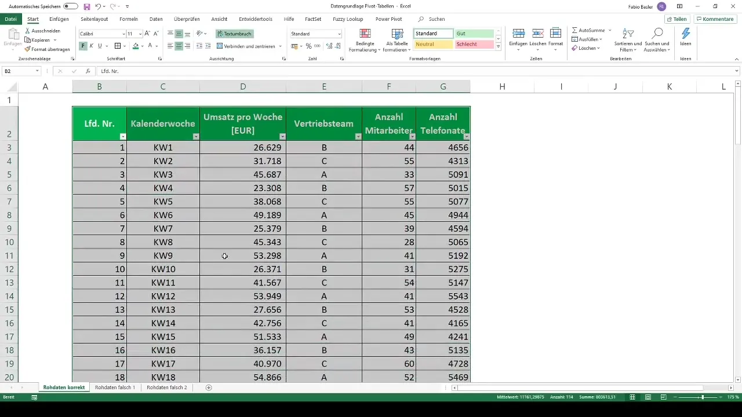Click the fill color bucket icon
Image resolution: width=742 pixels, height=417 pixels.
(x=136, y=46)
